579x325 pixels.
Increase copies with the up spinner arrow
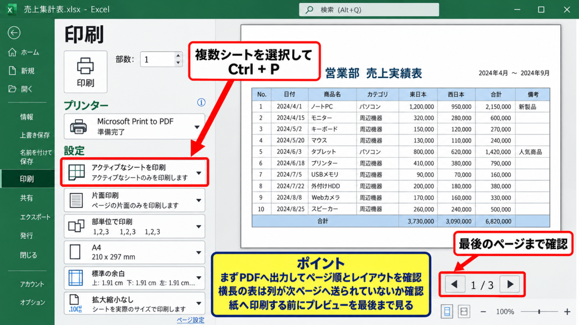tap(178, 56)
